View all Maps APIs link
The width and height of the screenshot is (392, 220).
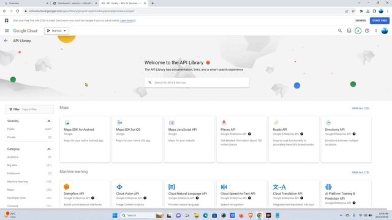[x=360, y=108]
